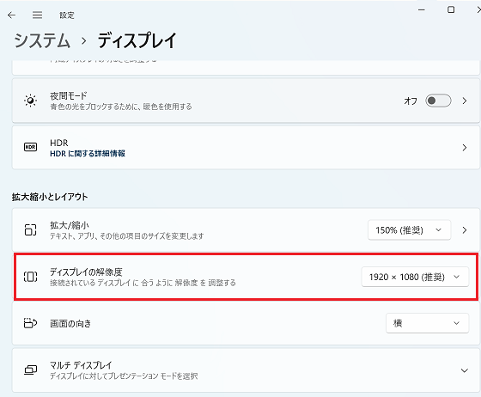Click the screen orientation icon
This screenshot has height=397, width=481.
(30, 323)
